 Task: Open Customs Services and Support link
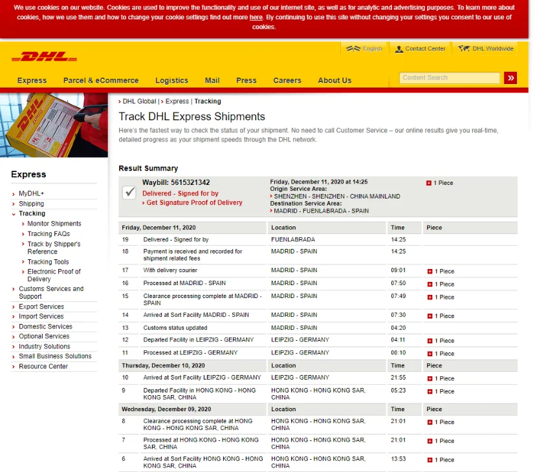(x=51, y=292)
